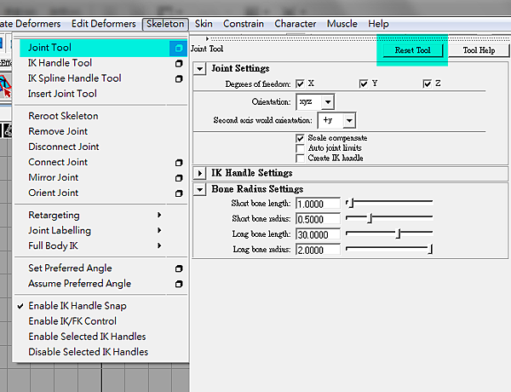Open the Help menu

378,24
